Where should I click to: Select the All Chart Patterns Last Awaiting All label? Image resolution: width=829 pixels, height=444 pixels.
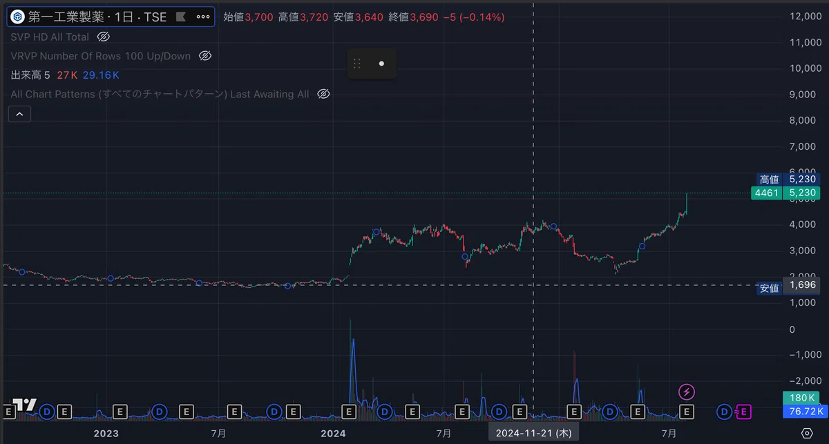(160, 94)
